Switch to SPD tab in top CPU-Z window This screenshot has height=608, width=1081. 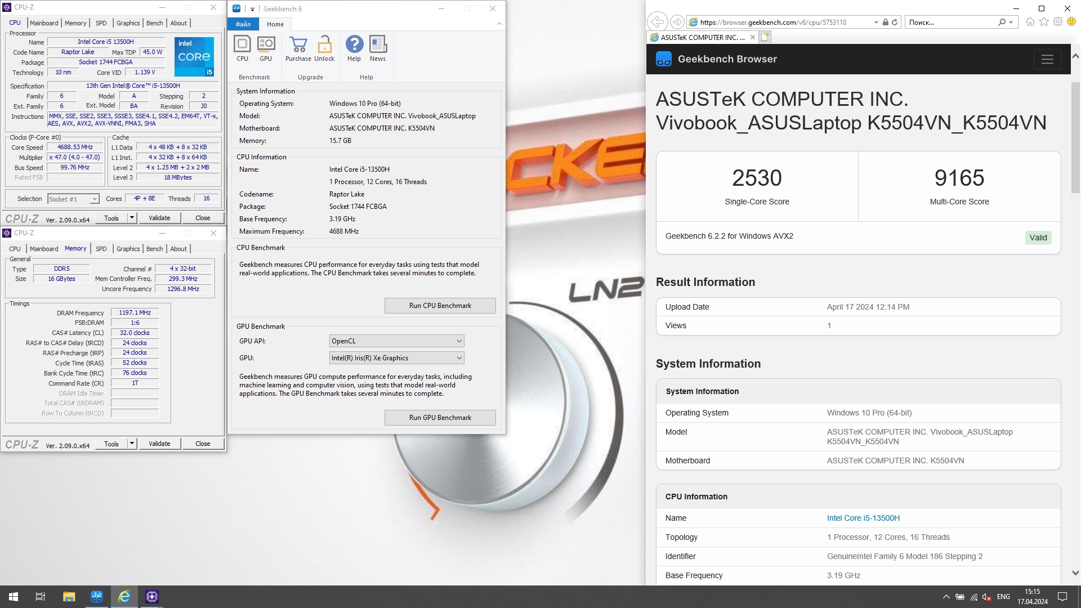coord(101,23)
